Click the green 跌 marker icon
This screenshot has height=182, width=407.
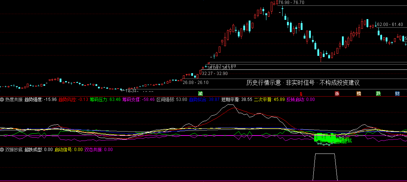(378, 93)
